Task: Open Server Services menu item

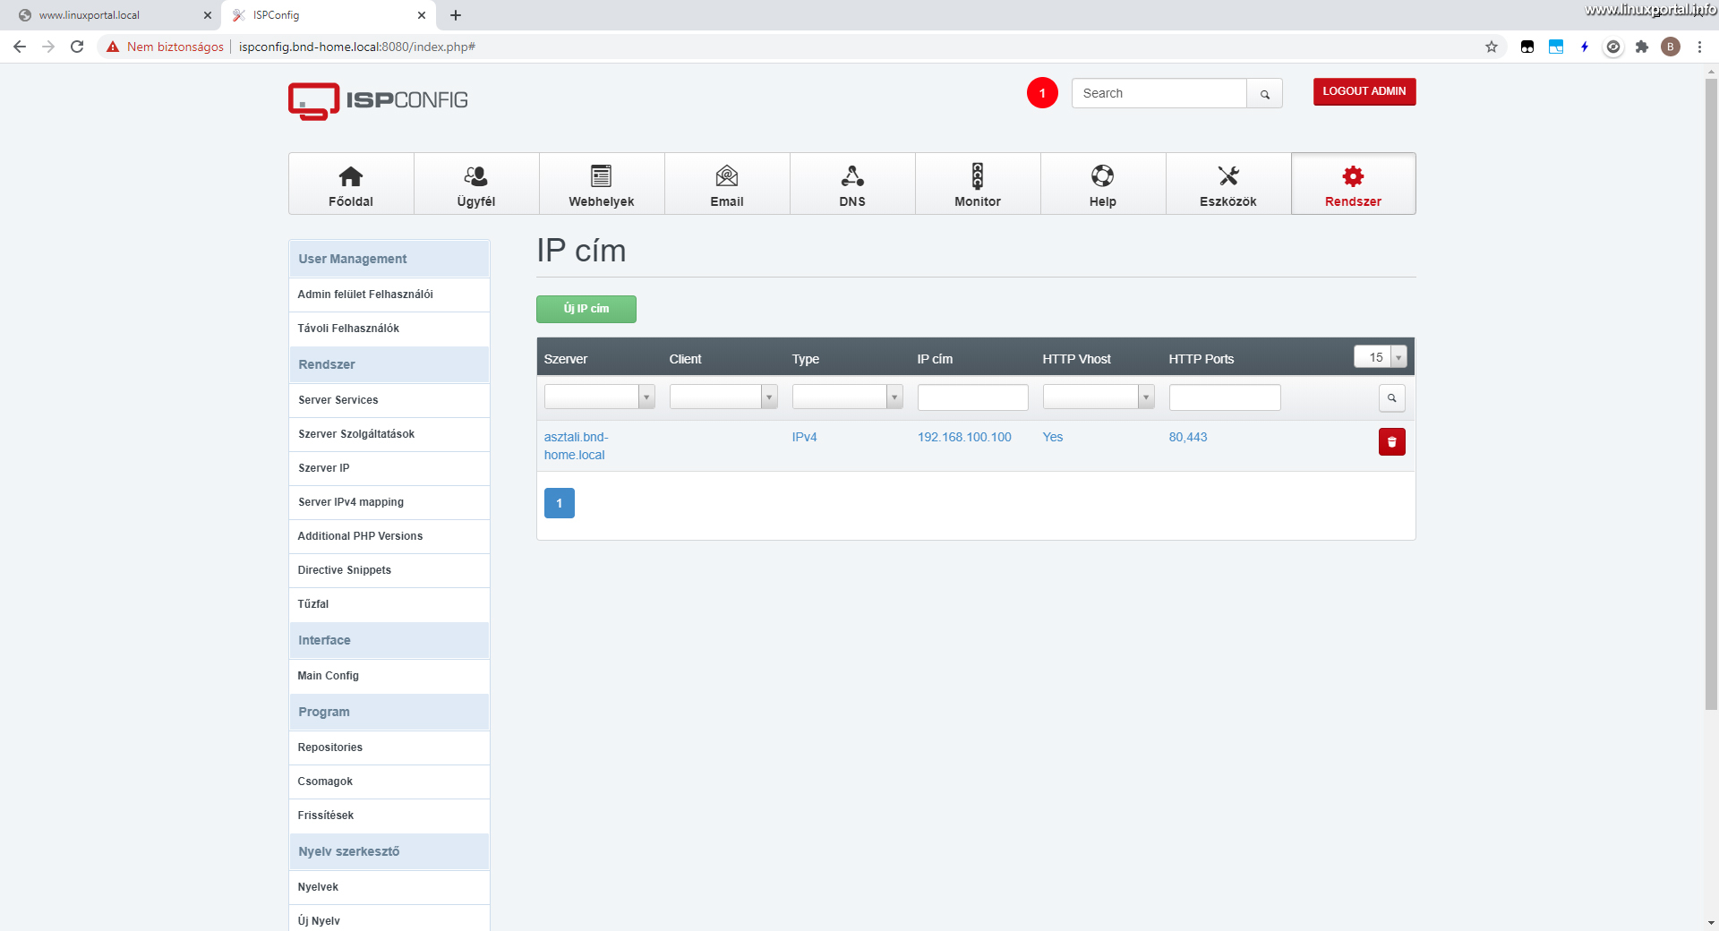Action: tap(389, 400)
